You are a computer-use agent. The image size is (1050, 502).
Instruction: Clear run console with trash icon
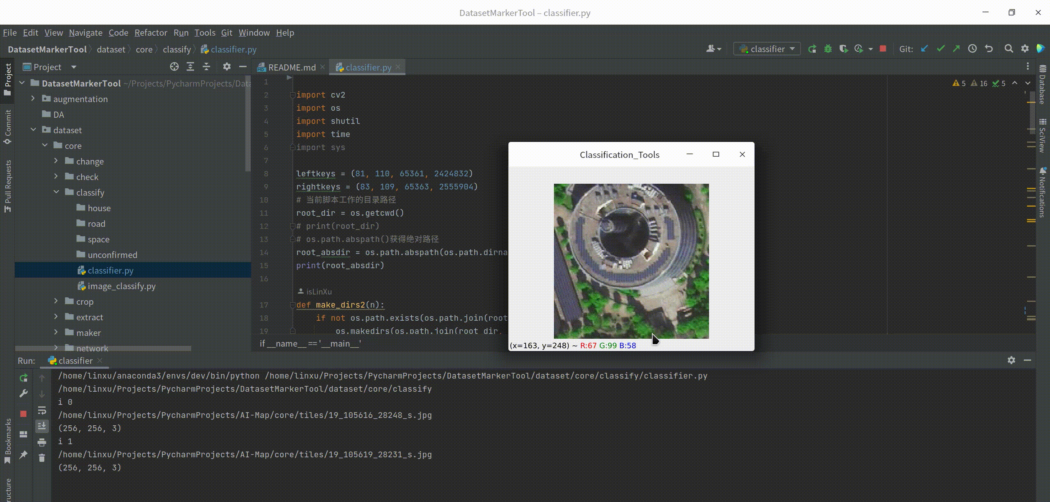coord(42,458)
